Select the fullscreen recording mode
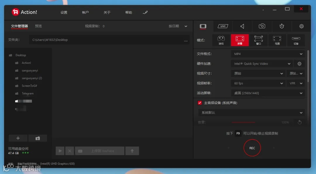316x174 pixels. (240, 40)
